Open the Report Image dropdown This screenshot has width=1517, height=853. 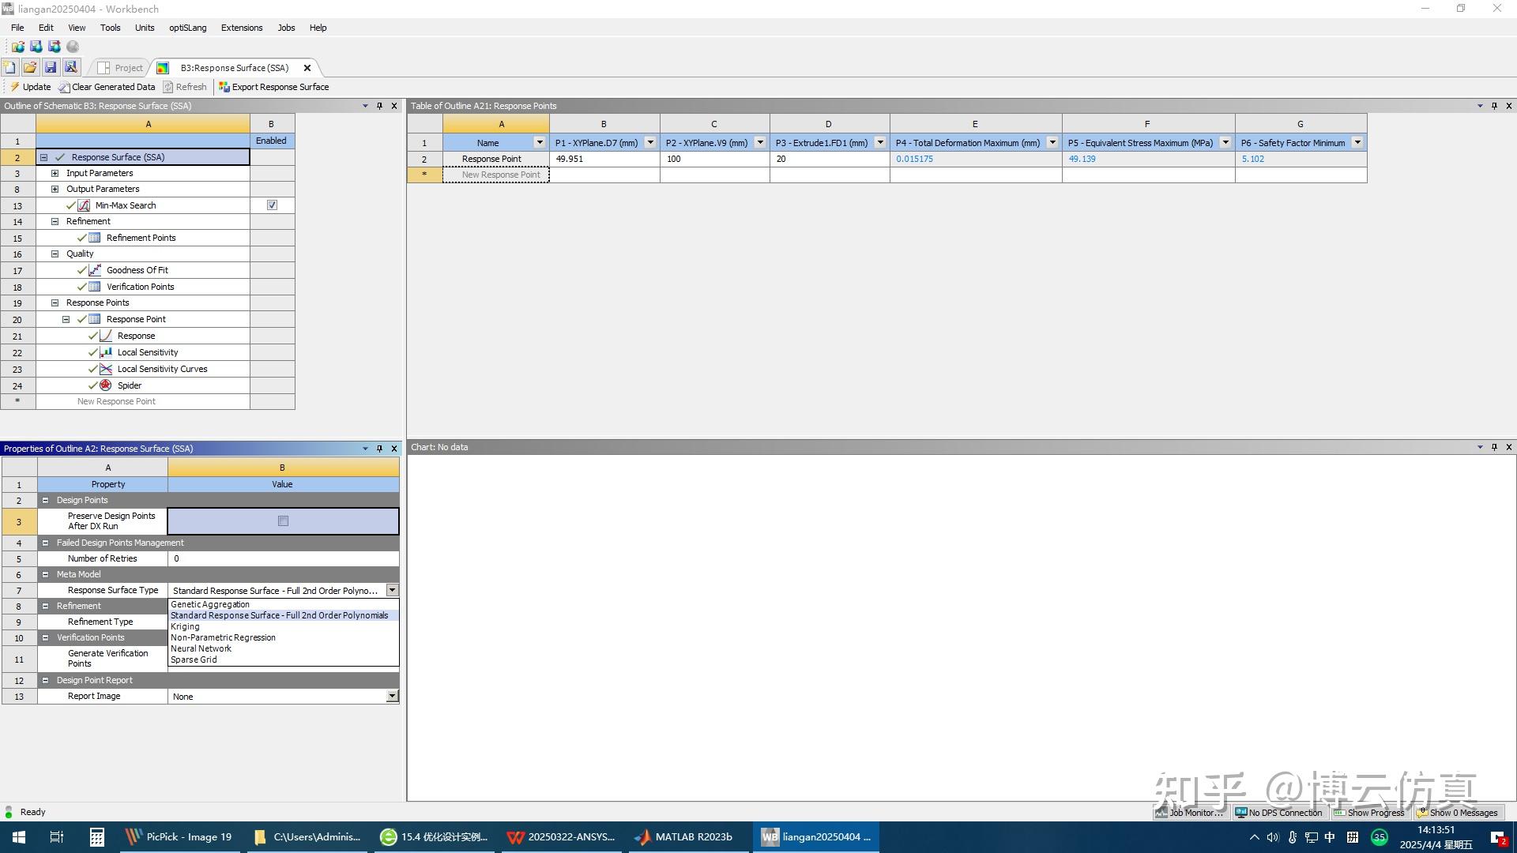(392, 697)
